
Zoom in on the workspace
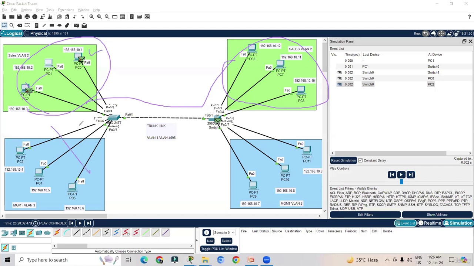click(x=91, y=17)
